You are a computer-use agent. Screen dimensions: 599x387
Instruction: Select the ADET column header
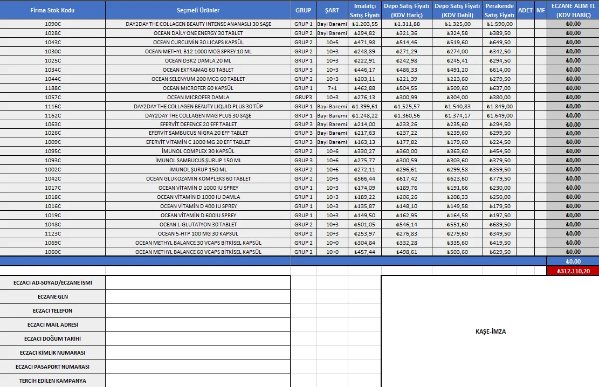tap(525, 10)
